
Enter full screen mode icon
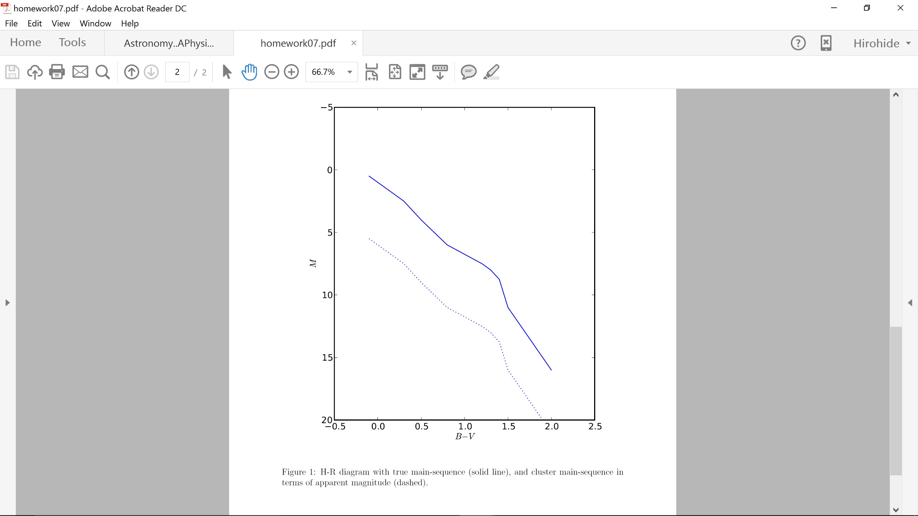(x=418, y=72)
